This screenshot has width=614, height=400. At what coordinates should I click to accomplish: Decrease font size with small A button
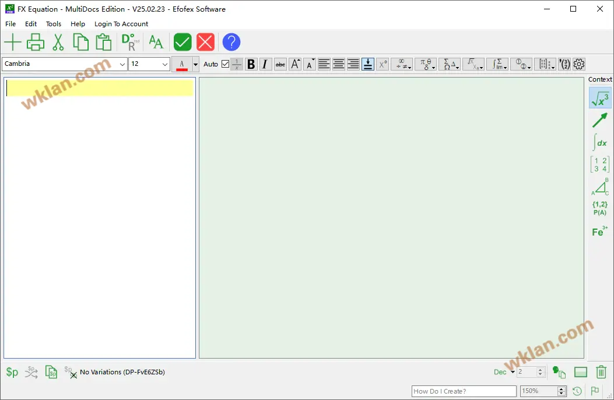[x=310, y=64]
